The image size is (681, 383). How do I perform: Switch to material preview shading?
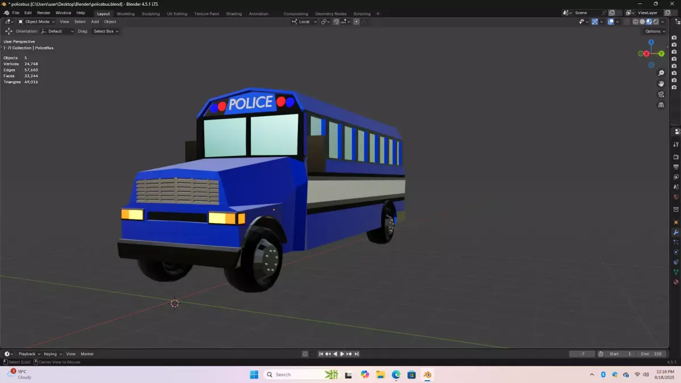coord(649,22)
